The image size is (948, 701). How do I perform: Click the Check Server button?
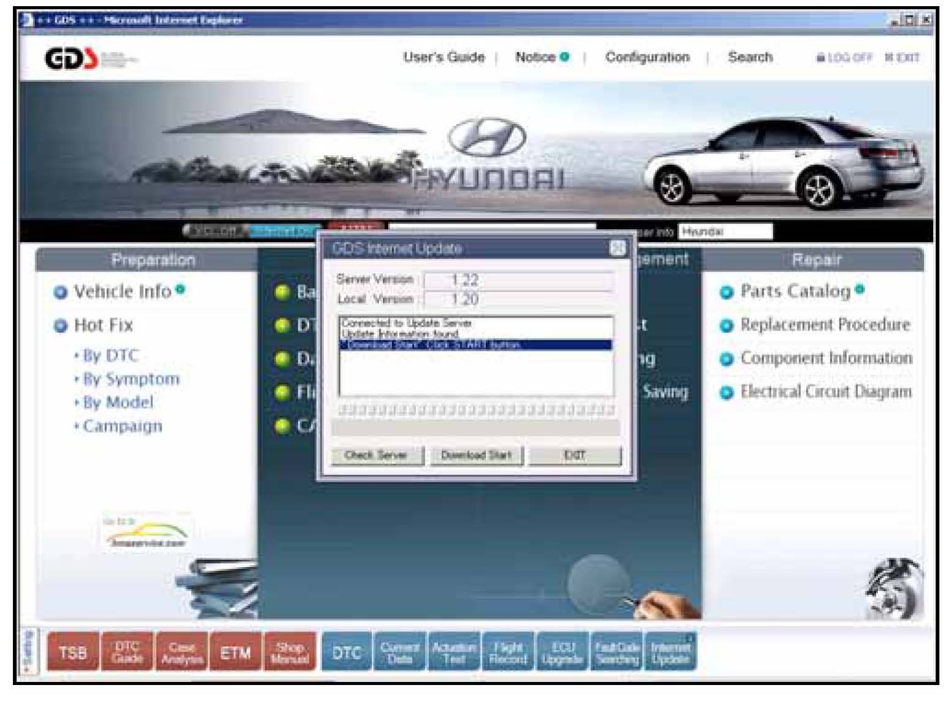(x=376, y=455)
